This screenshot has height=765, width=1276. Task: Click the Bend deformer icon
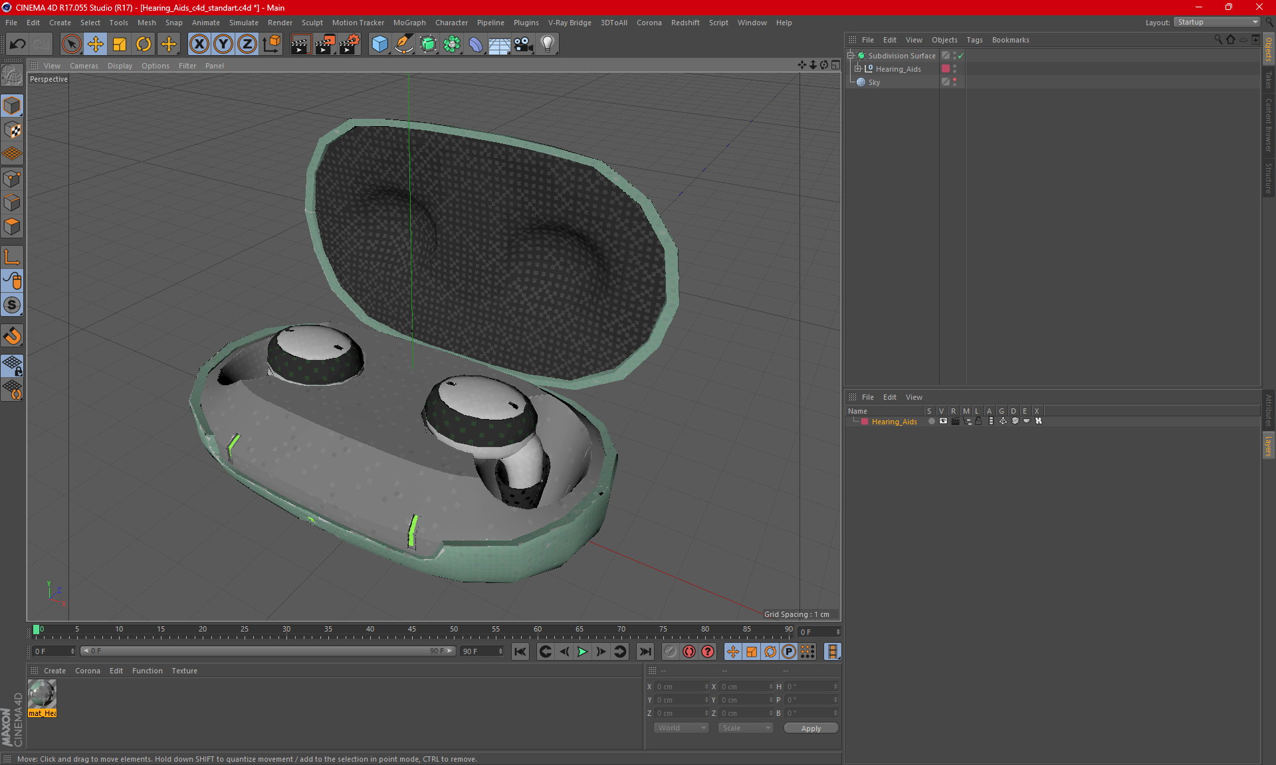[476, 44]
